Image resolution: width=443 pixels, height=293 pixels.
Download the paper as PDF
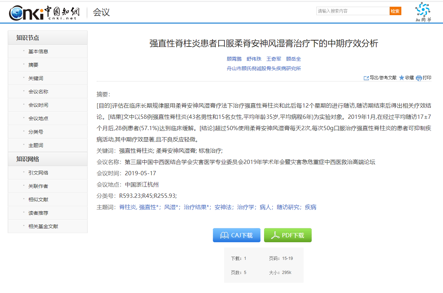(x=288, y=235)
